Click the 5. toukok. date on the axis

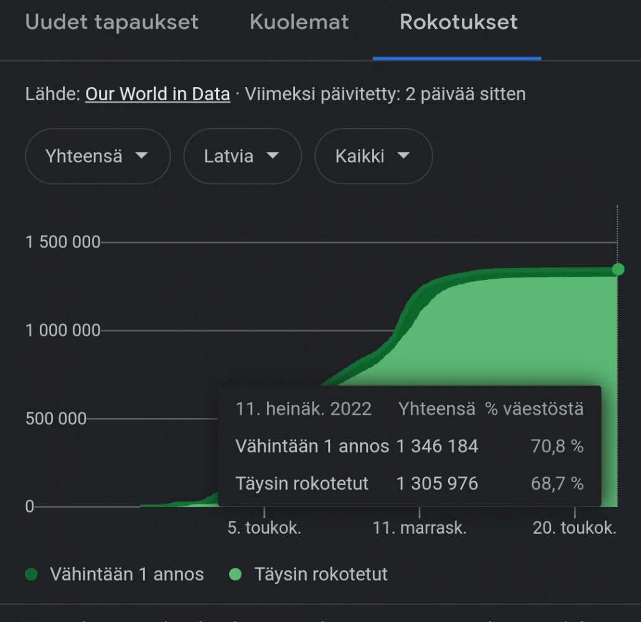pos(264,529)
